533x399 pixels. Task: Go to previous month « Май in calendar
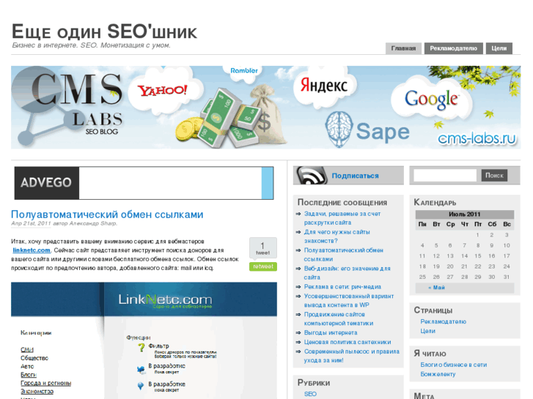tap(436, 288)
